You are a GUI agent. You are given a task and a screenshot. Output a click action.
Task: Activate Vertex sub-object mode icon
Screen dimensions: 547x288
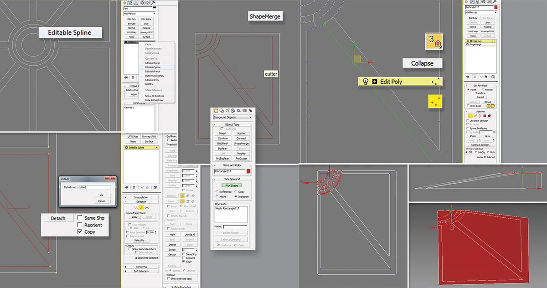click(470, 116)
